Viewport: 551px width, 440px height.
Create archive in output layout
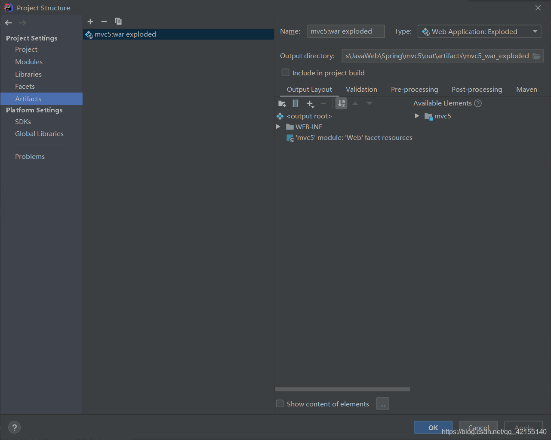tap(296, 103)
